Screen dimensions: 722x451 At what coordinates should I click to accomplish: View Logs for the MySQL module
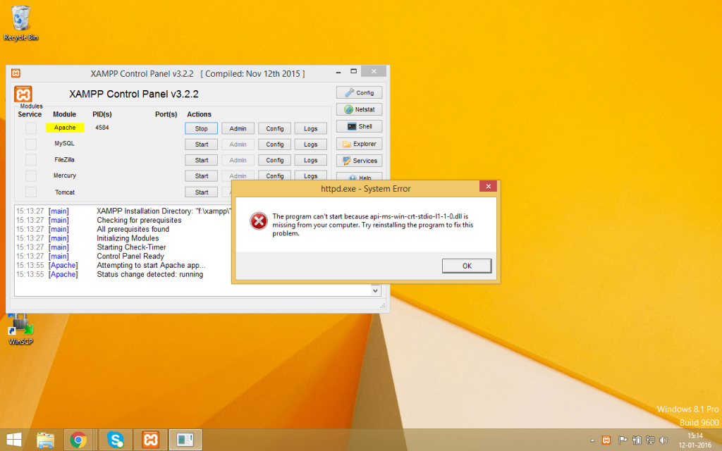tap(310, 144)
